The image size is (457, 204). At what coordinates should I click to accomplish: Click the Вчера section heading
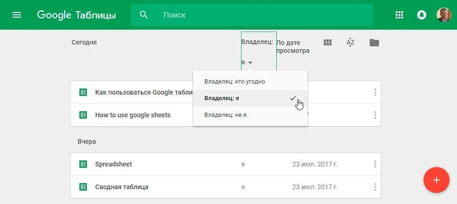[x=86, y=142]
